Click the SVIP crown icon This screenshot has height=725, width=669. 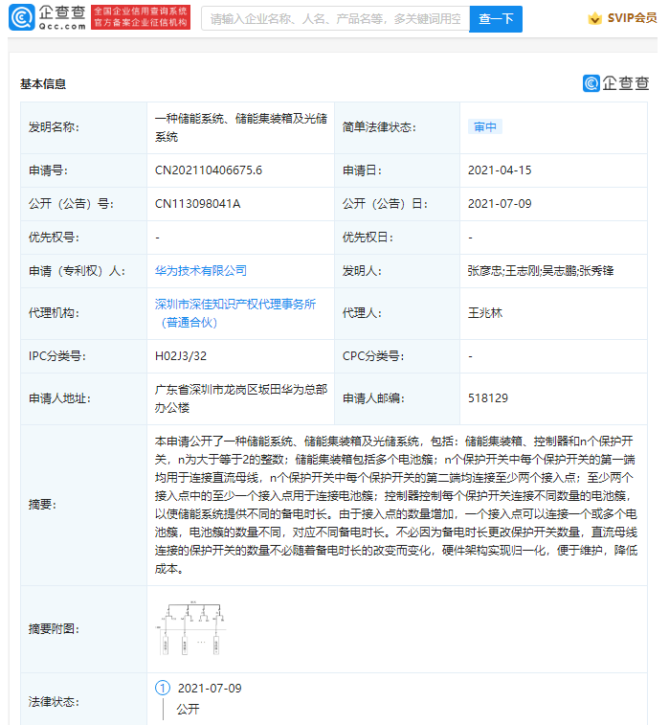tap(595, 18)
